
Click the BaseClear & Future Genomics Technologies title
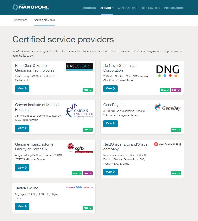point(35,68)
